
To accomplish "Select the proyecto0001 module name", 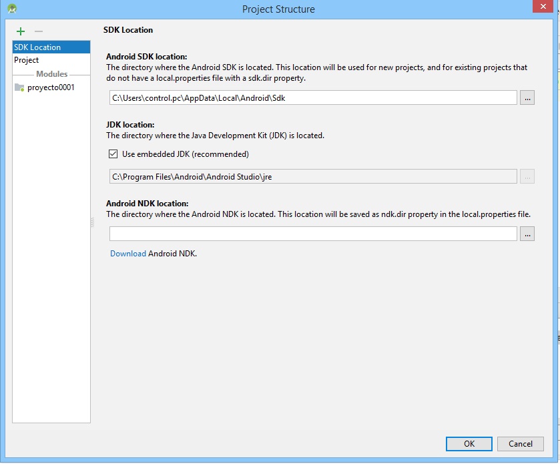I will tap(51, 87).
